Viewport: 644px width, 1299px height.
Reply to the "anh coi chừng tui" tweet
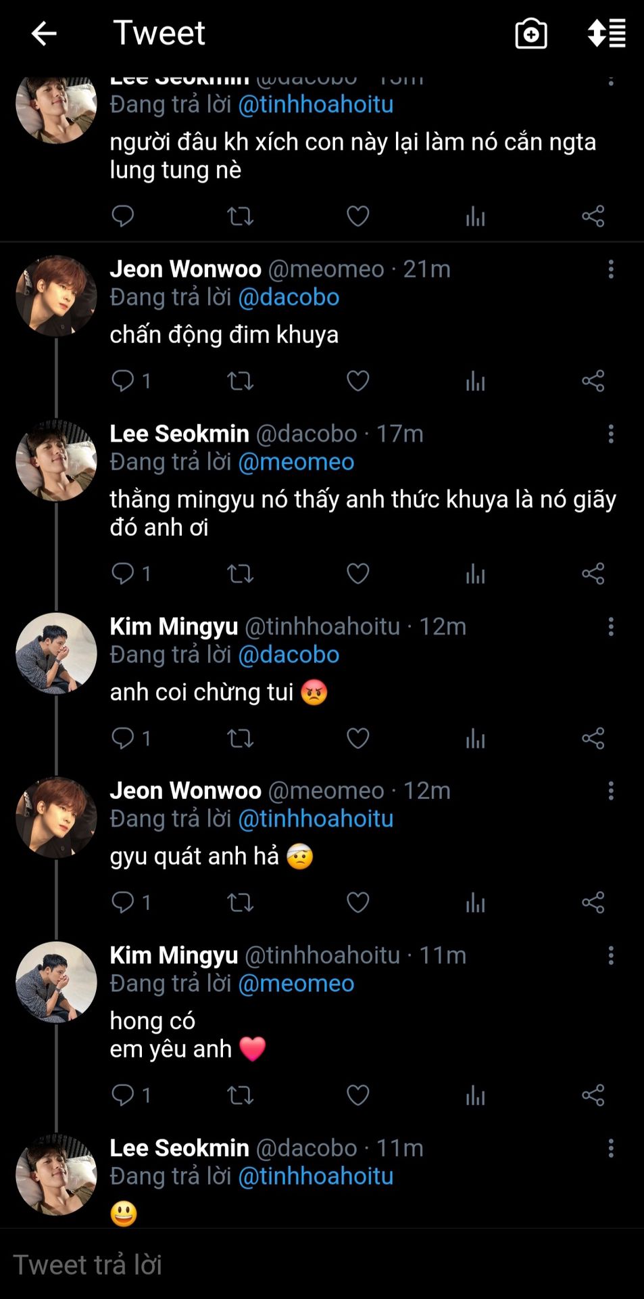tap(123, 738)
